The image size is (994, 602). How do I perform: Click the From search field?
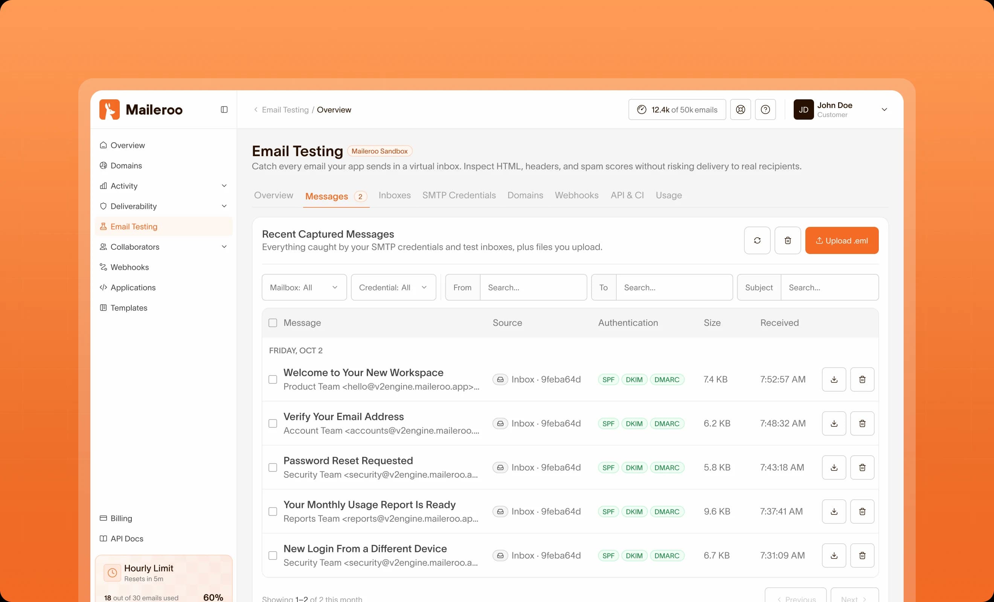click(x=533, y=287)
